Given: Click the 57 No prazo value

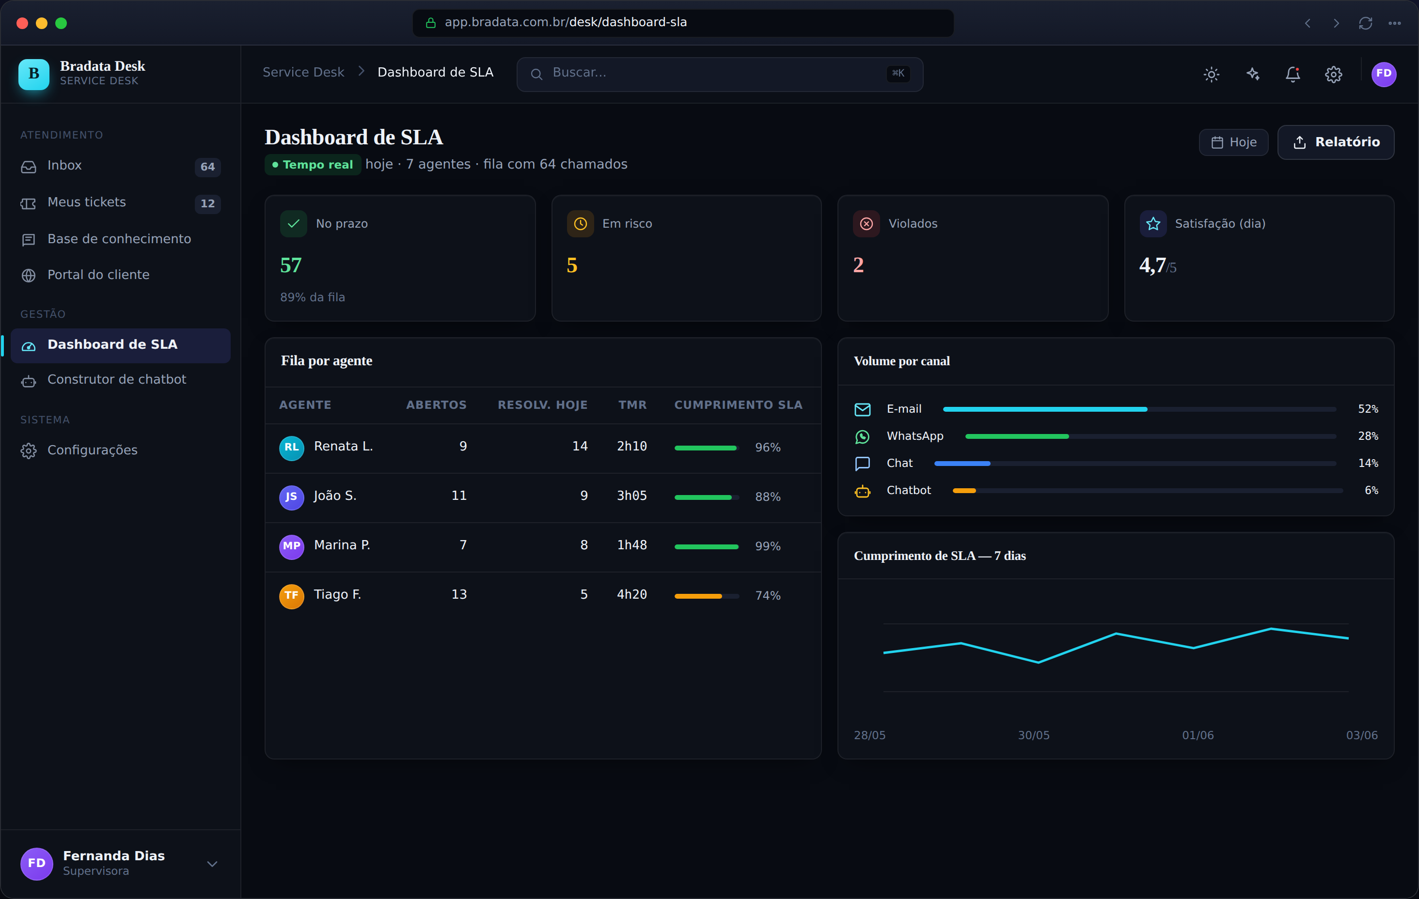Looking at the screenshot, I should point(291,266).
